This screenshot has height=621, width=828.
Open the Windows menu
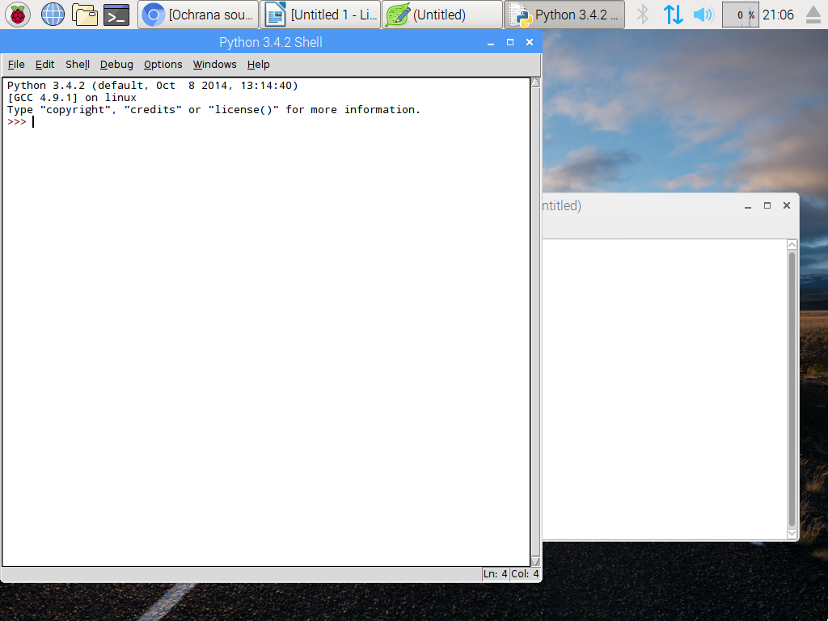214,64
